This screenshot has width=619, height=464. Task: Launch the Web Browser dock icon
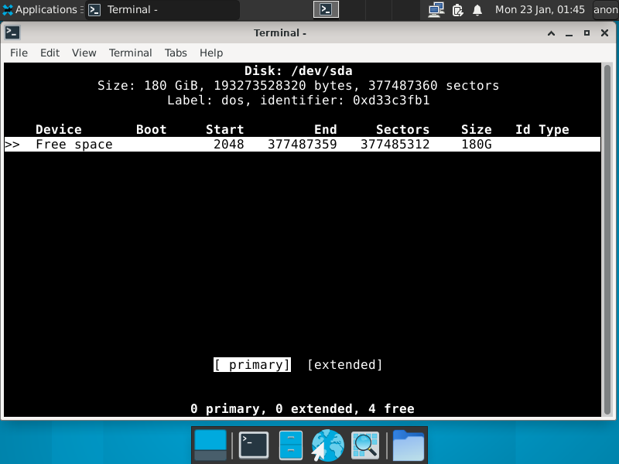point(327,445)
